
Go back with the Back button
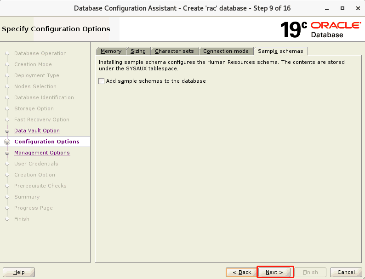(242, 272)
